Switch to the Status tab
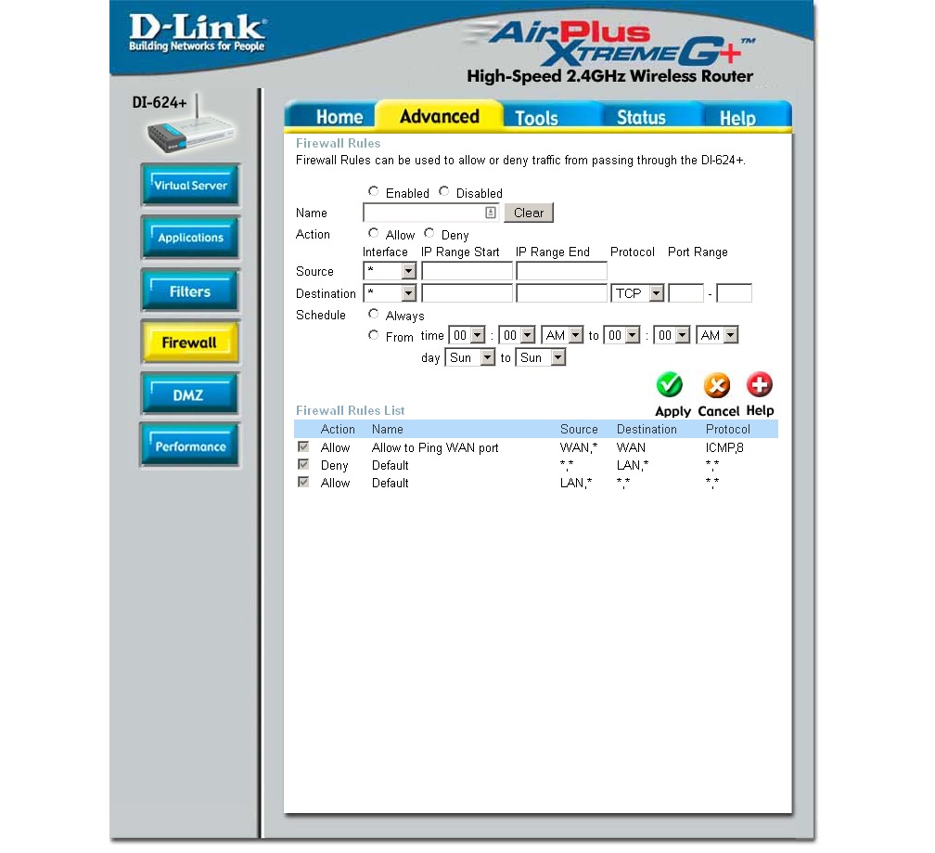Viewport: 935px width, 853px height. pos(641,117)
